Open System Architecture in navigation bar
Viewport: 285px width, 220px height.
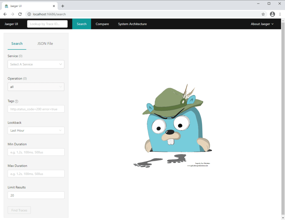pyautogui.click(x=132, y=24)
